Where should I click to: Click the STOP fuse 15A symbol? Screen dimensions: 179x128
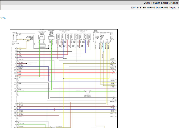point(96,37)
